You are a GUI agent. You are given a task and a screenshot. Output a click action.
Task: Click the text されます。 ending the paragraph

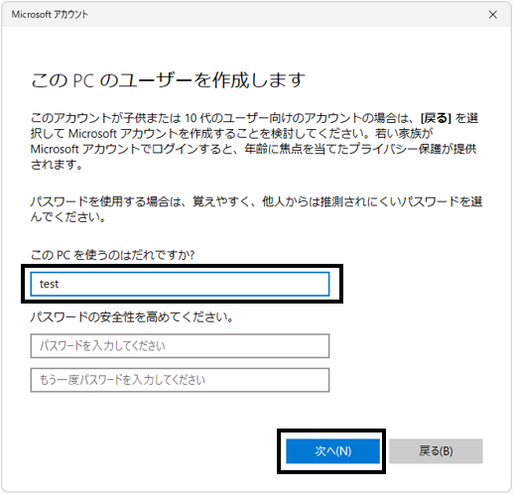point(57,165)
